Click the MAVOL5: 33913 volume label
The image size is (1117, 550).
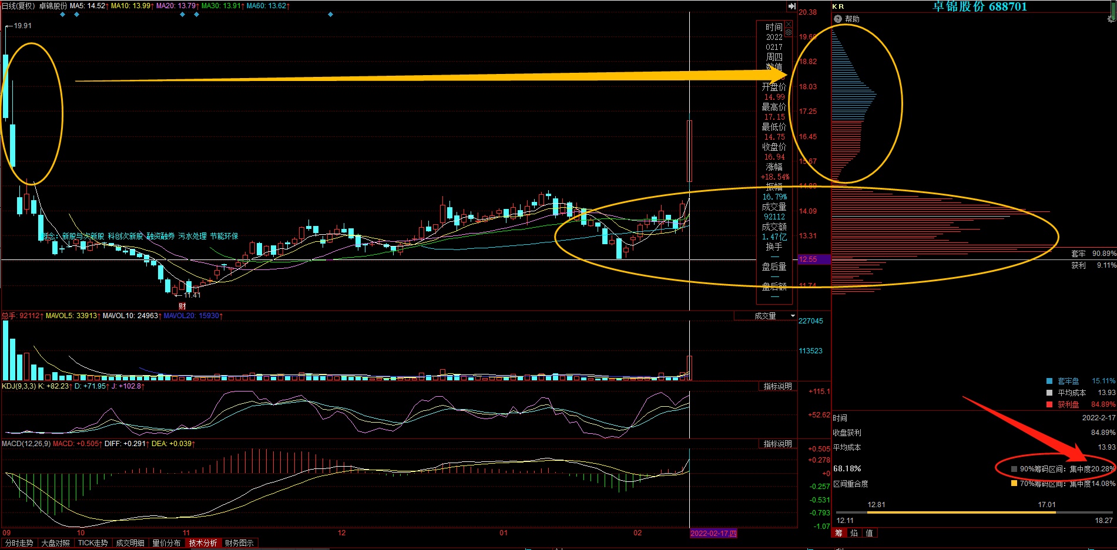click(72, 316)
